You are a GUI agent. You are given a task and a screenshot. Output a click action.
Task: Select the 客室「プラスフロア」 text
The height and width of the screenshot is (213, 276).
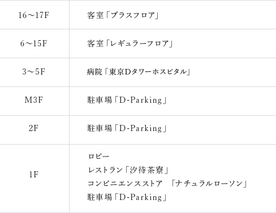tap(123, 15)
